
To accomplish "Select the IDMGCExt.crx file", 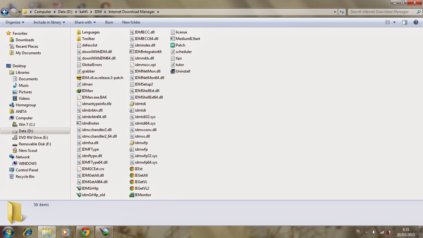I will coord(92,169).
